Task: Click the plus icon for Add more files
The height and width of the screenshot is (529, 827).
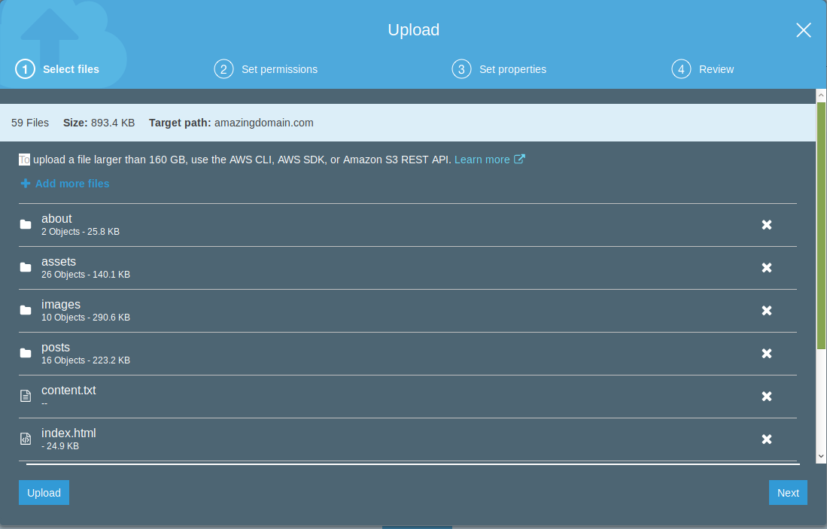Action: pos(26,184)
